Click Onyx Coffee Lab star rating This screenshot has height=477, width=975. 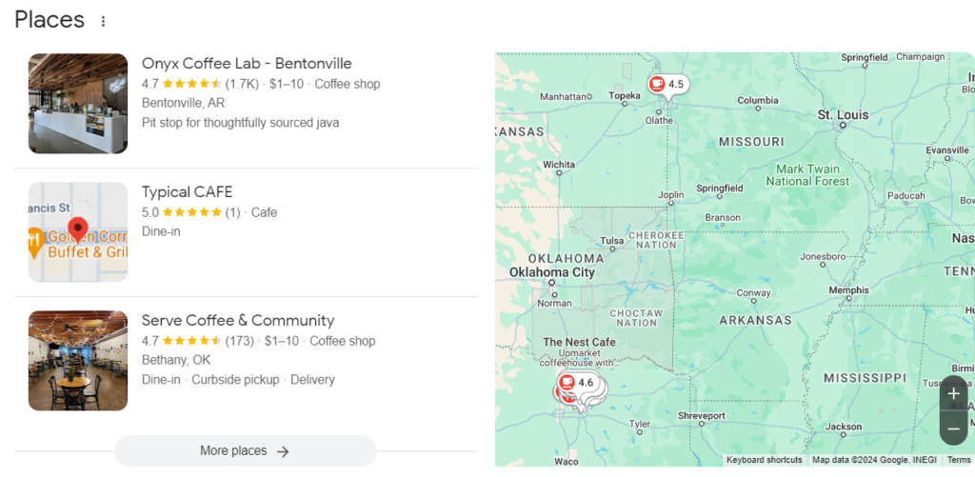[x=192, y=84]
